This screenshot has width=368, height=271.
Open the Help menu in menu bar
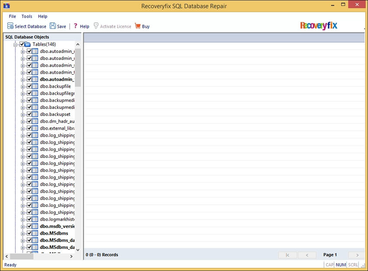[x=42, y=16]
